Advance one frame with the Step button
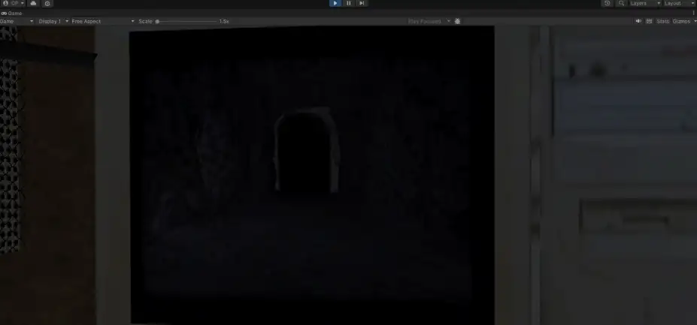This screenshot has height=325, width=697. pyautogui.click(x=362, y=3)
